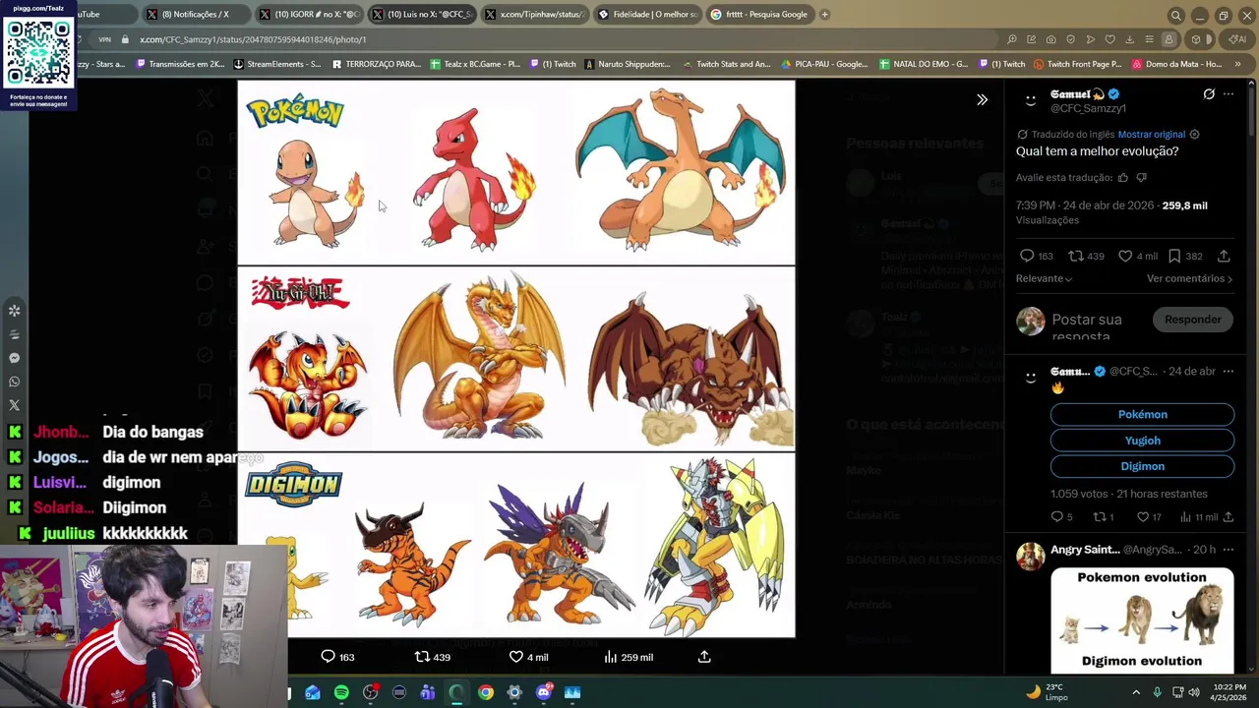Open three-dot menu on poll reply
This screenshot has height=708, width=1259.
[1229, 372]
